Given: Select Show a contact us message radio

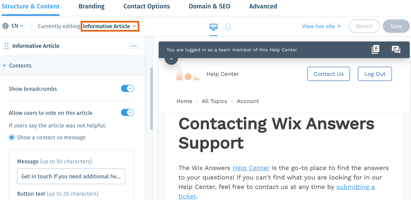Looking at the screenshot, I should (12, 138).
